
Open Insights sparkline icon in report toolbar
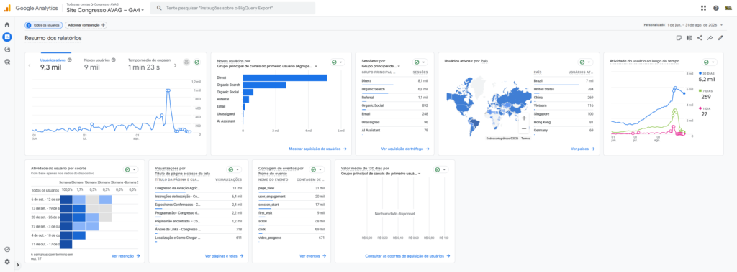(x=710, y=38)
